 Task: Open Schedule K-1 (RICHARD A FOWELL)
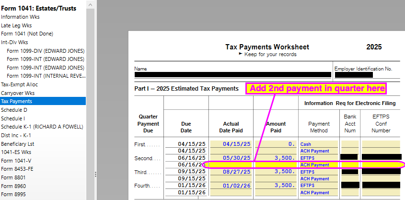(42, 127)
